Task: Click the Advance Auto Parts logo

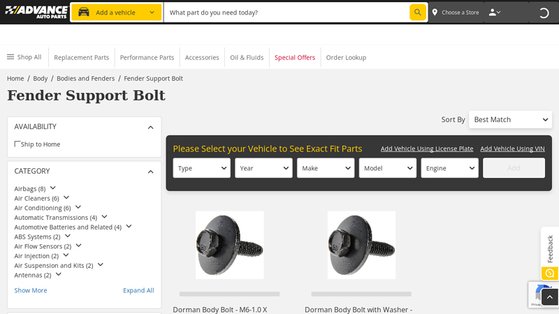Action: pos(36,12)
